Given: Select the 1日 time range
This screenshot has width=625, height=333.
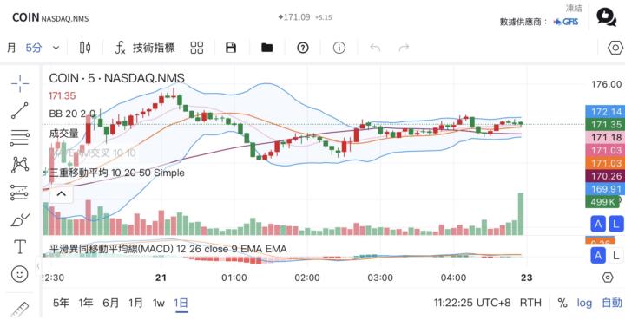Looking at the screenshot, I should (181, 303).
